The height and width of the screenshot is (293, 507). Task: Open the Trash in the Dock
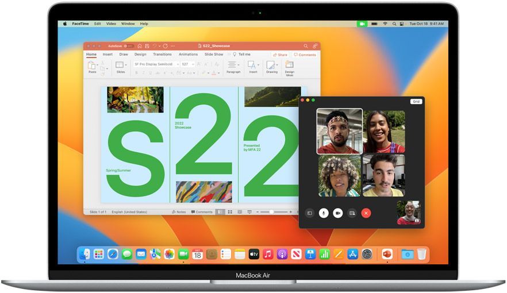tap(421, 255)
